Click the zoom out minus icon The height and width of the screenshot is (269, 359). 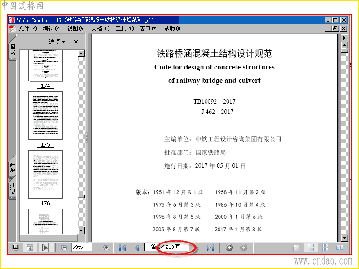click(64, 247)
